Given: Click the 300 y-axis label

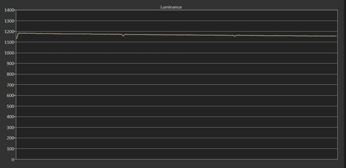Looking at the screenshot, I should (9, 128).
